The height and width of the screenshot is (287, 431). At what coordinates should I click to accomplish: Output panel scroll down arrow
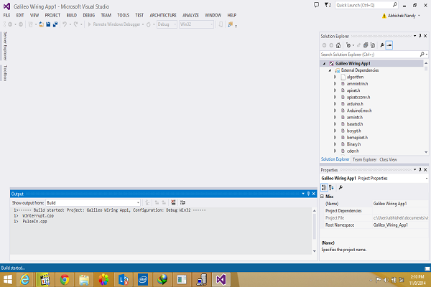(x=314, y=251)
